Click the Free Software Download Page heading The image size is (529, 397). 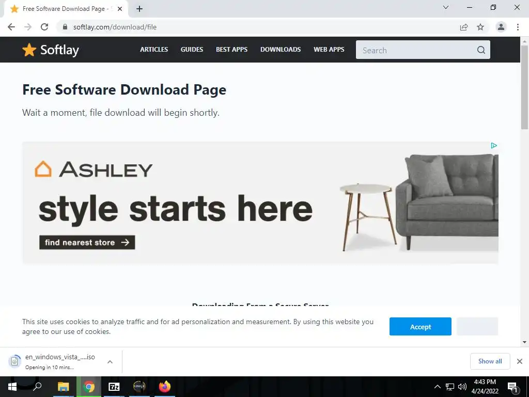(124, 90)
